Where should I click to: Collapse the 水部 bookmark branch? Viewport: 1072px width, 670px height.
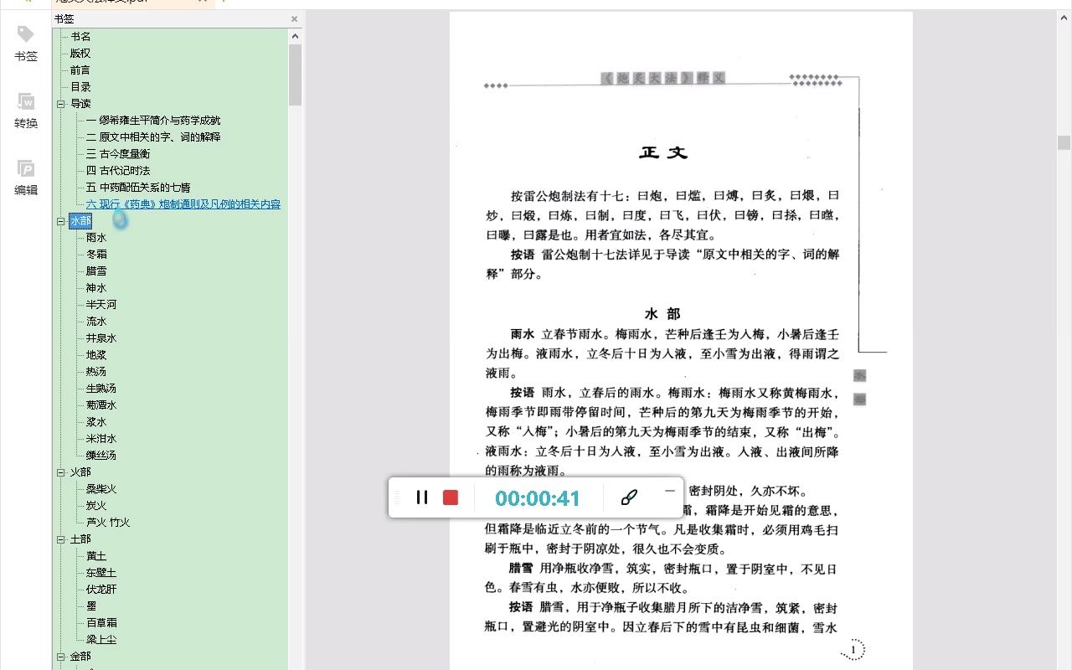tap(60, 221)
